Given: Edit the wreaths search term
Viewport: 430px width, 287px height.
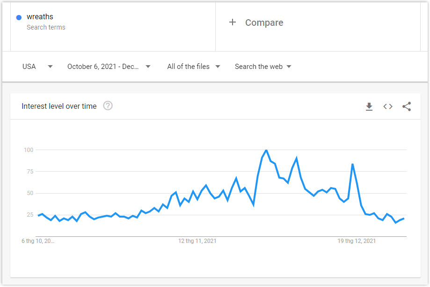Looking at the screenshot, I should tap(40, 17).
